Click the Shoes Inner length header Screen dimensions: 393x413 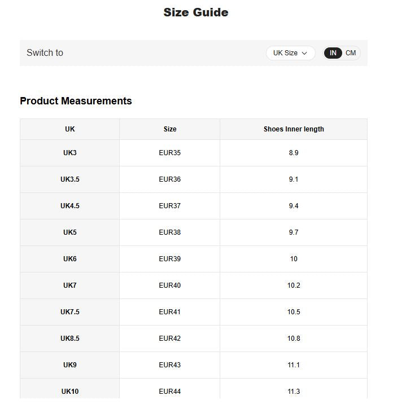coord(294,129)
